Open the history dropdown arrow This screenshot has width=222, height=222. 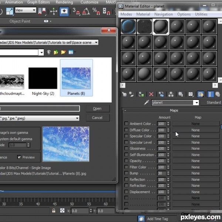tap(41, 53)
